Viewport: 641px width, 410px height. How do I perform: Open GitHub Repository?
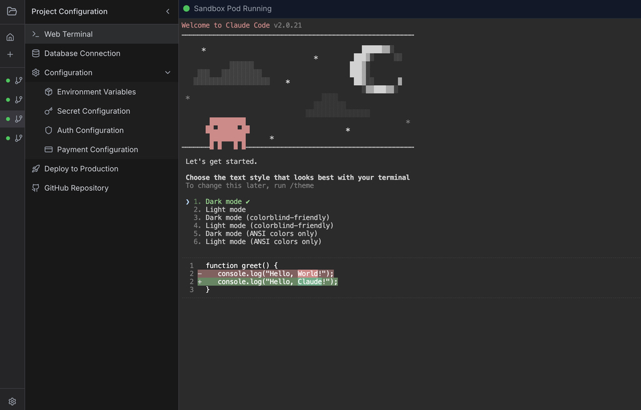click(x=101, y=188)
